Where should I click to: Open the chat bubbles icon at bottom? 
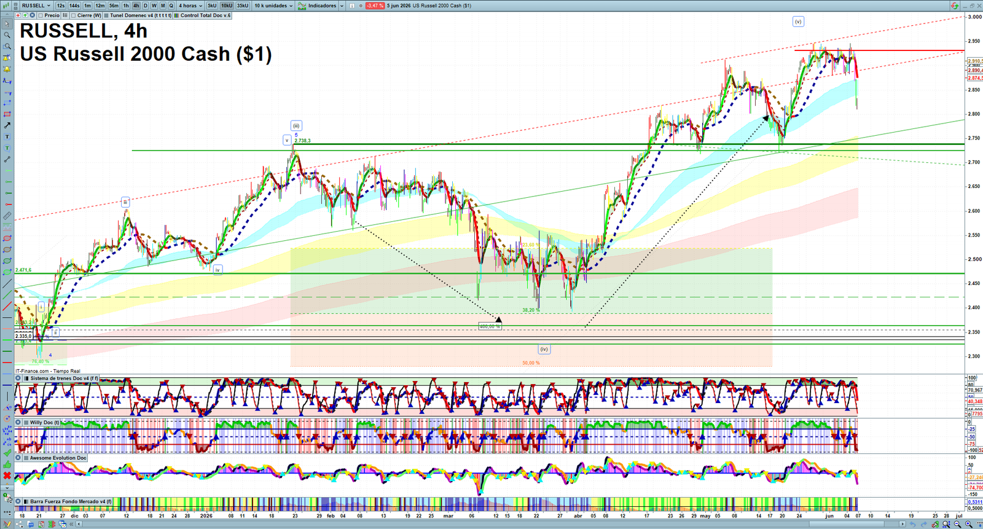tap(30, 524)
